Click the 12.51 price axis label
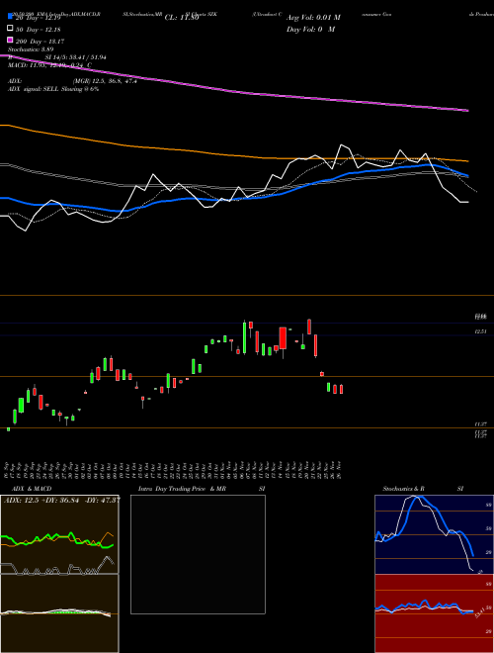The width and height of the screenshot is (494, 653). [481, 331]
